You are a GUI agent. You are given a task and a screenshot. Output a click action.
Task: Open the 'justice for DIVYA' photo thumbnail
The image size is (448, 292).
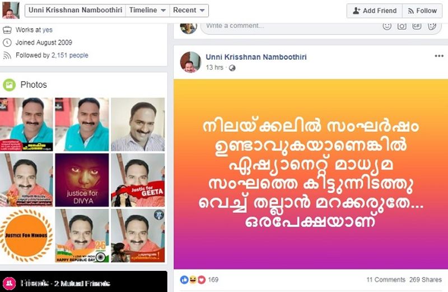pos(82,180)
